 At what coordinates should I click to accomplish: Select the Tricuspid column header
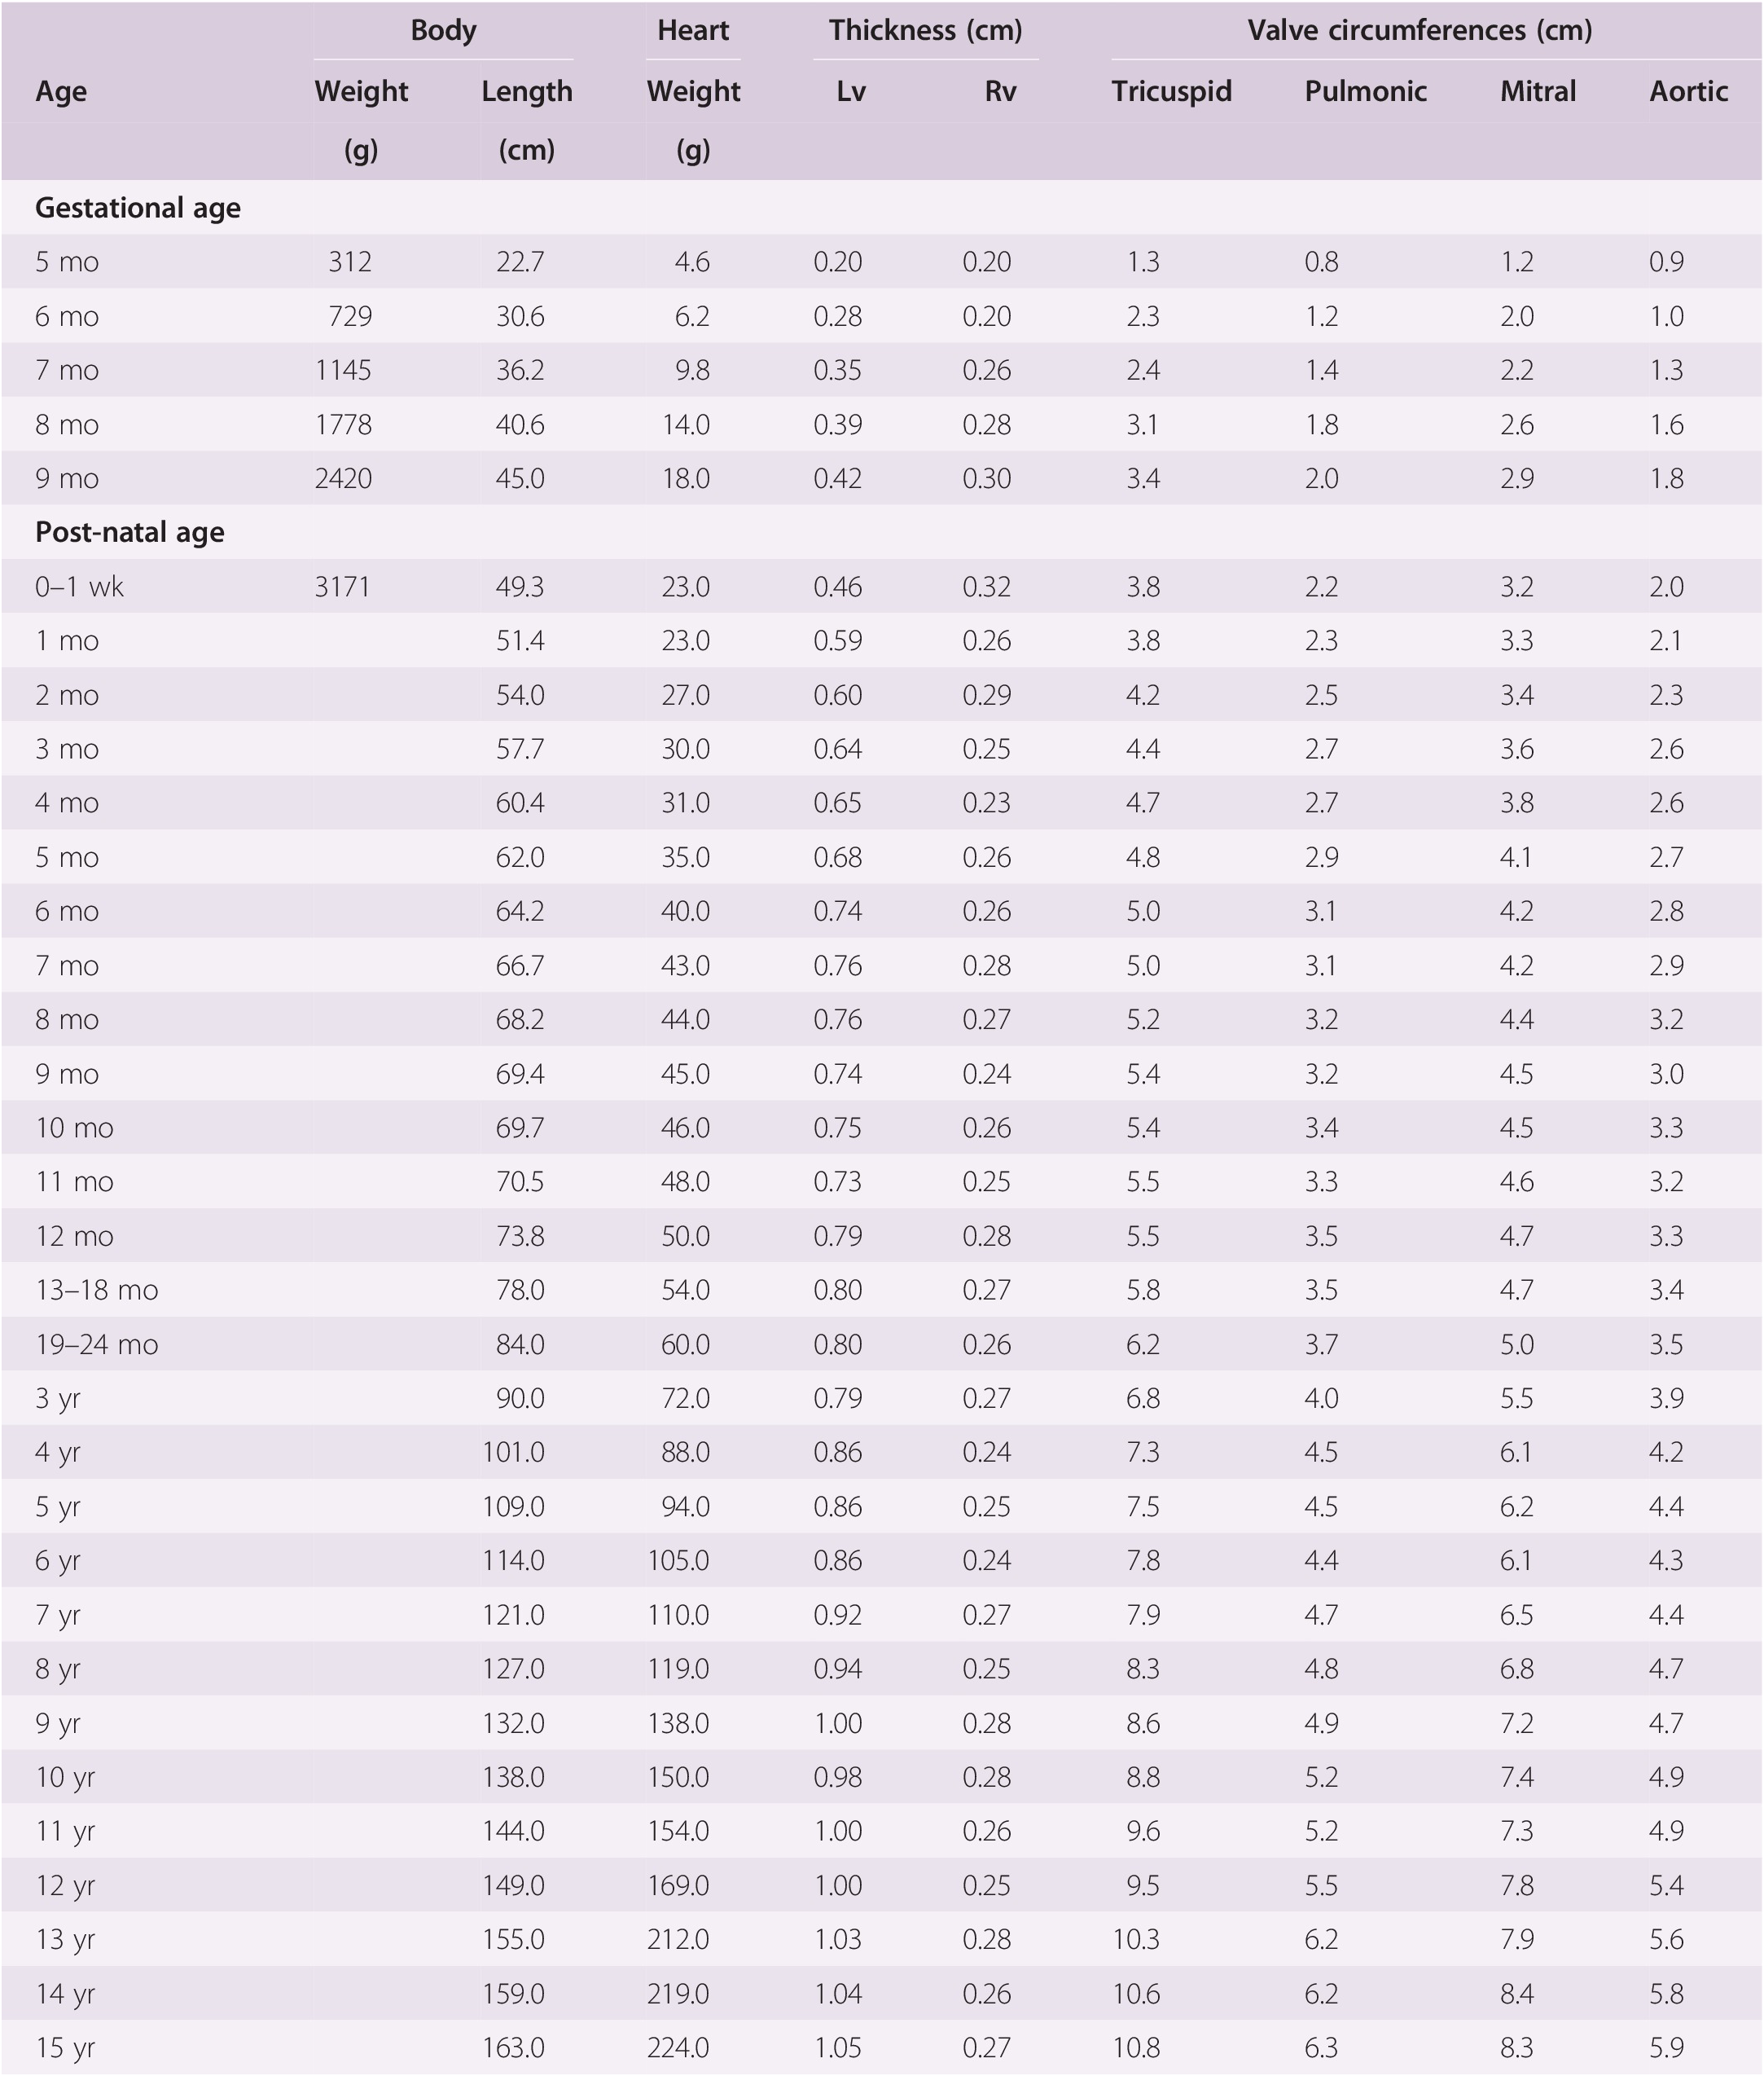click(1171, 91)
